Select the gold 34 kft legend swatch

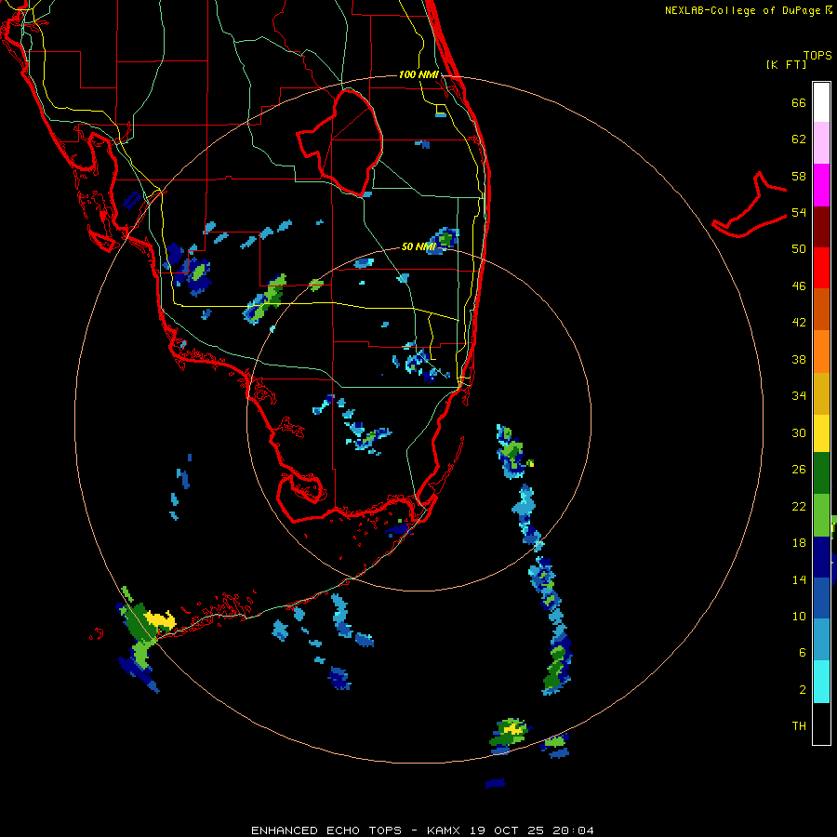[x=821, y=393]
